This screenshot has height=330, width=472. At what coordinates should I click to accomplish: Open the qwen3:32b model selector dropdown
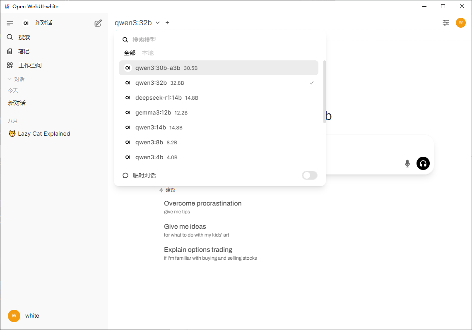137,23
